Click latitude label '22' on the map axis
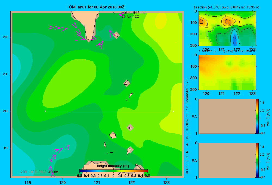Viewport: 272px width, 185px height. (5, 37)
